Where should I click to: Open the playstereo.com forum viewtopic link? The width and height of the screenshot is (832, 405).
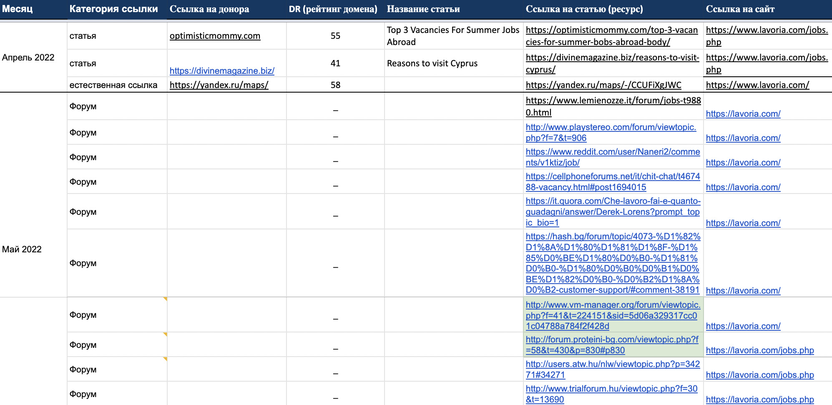click(611, 132)
